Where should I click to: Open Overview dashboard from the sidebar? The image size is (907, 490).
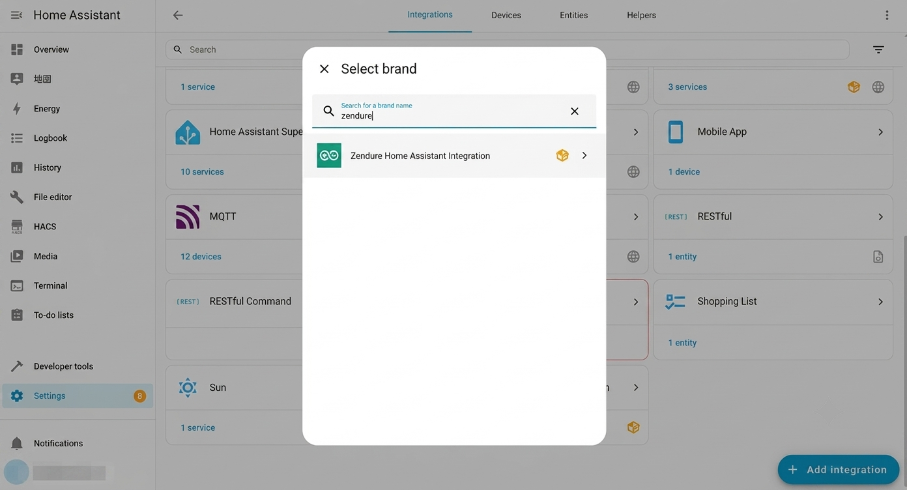(x=78, y=50)
